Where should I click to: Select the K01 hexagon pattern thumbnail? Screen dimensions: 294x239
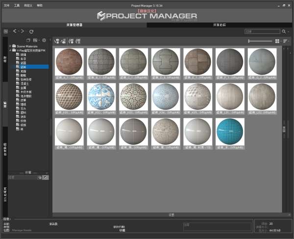click(69, 97)
